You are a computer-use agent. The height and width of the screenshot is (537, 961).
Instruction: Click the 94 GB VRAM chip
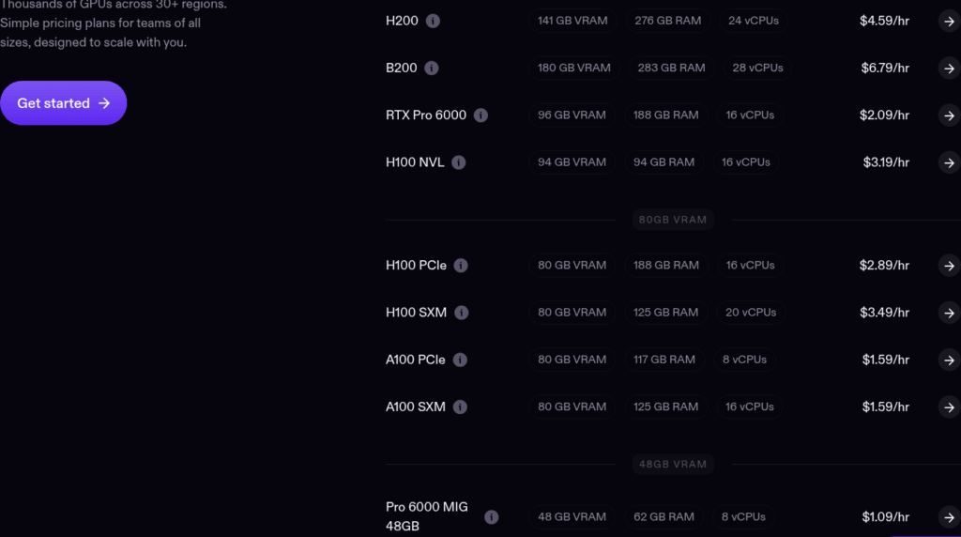click(x=572, y=162)
